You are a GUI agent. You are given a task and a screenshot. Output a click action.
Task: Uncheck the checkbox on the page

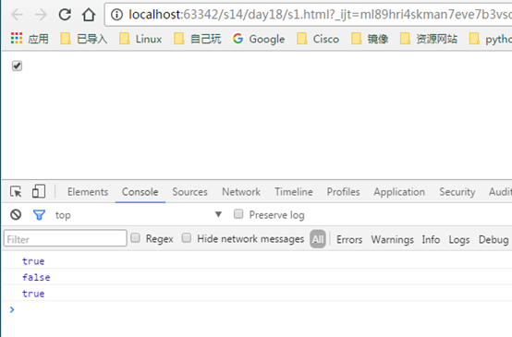pyautogui.click(x=17, y=66)
